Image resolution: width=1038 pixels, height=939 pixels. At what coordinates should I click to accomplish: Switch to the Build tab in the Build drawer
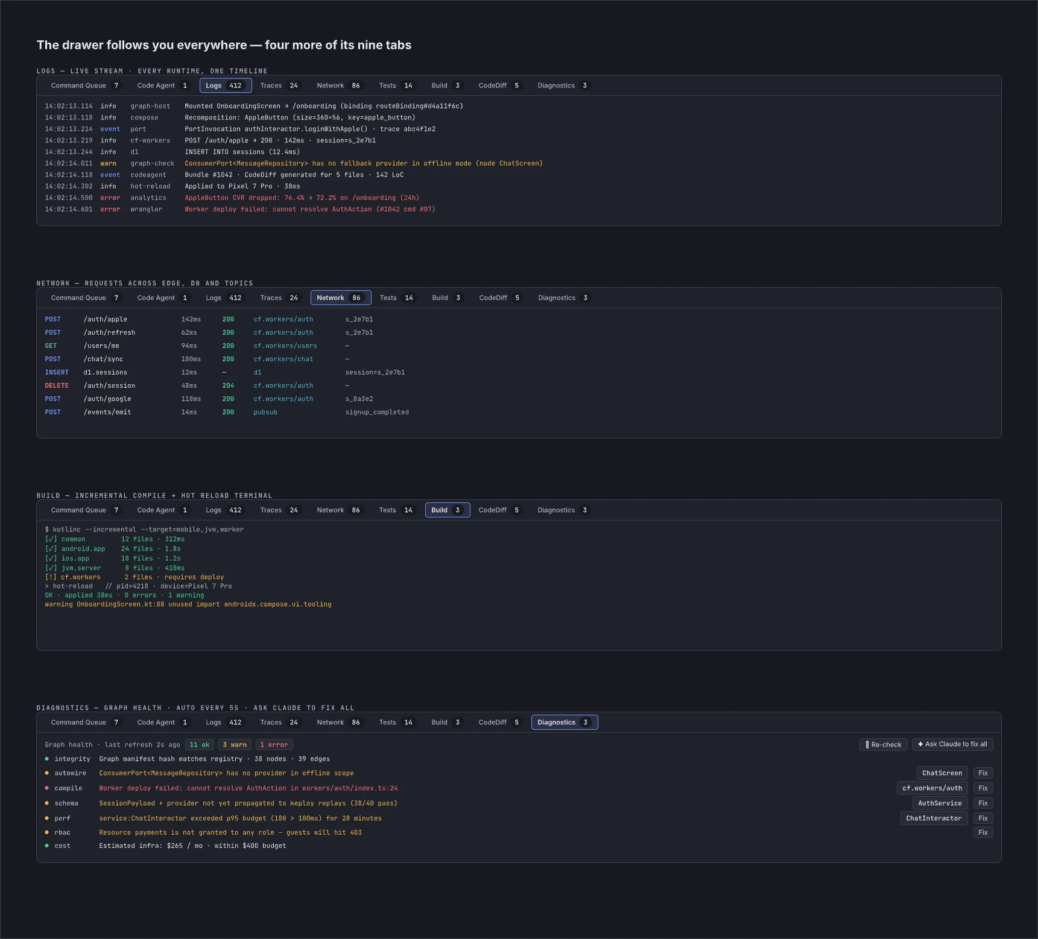(448, 510)
